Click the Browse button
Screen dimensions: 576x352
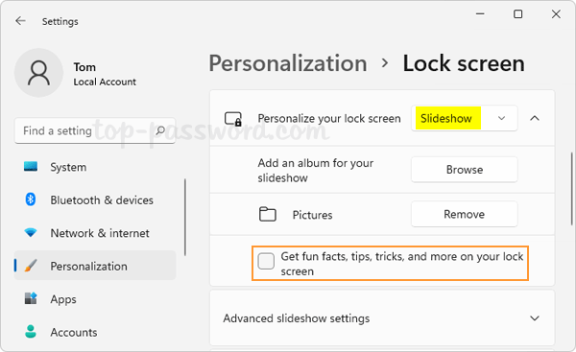point(465,170)
